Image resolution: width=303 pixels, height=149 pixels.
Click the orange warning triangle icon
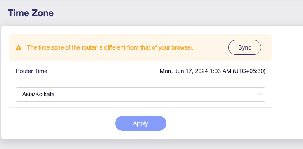(x=19, y=47)
